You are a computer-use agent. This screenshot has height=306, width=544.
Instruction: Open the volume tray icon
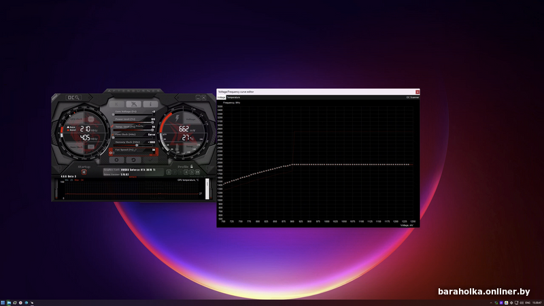coord(522,303)
